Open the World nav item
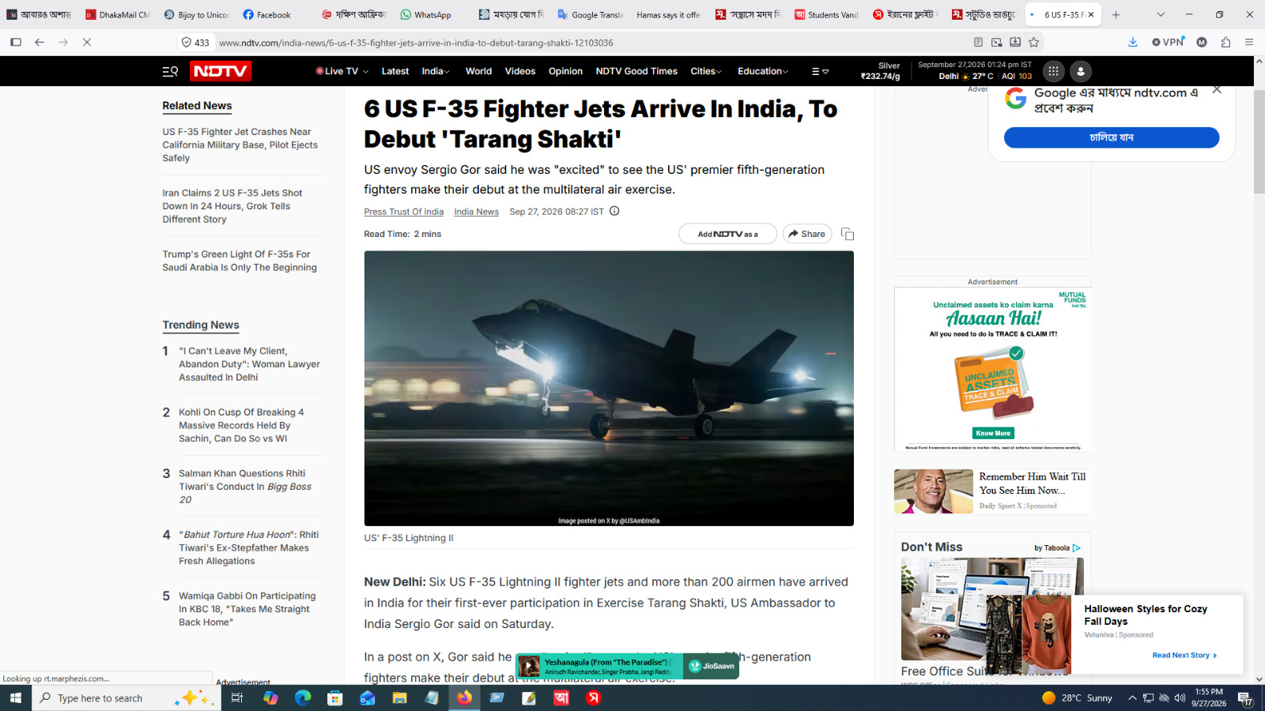1265x711 pixels. 478,71
